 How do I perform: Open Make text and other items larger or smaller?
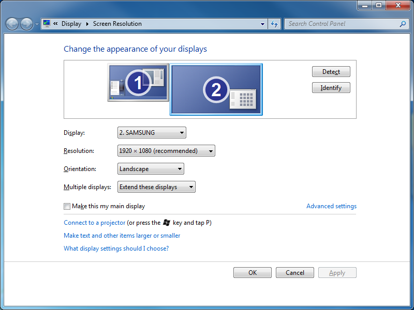click(x=122, y=236)
